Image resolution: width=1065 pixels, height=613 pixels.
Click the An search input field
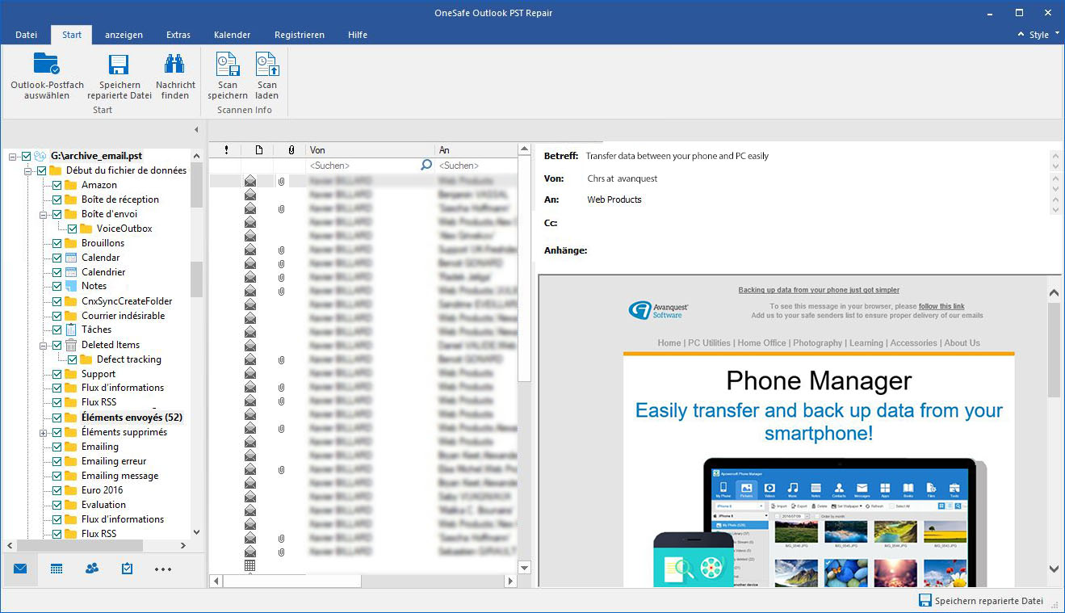click(476, 165)
